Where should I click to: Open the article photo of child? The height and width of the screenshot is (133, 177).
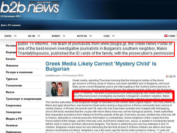[x=57, y=89]
